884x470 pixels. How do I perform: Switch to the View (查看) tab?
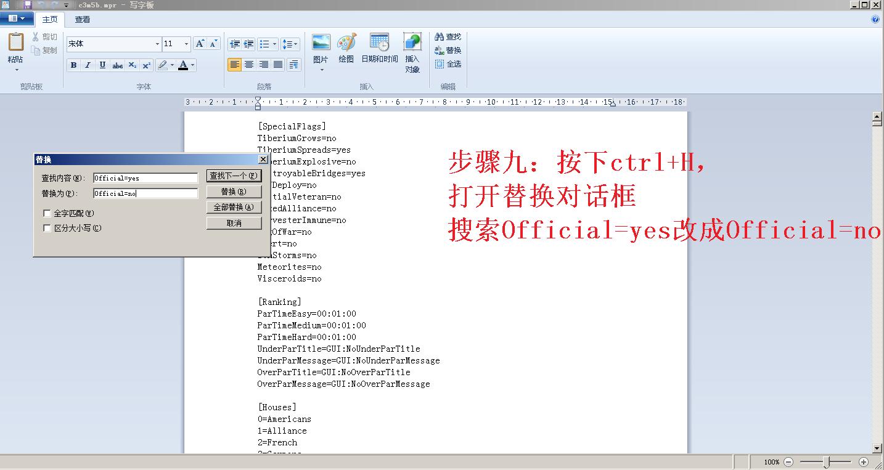point(83,20)
